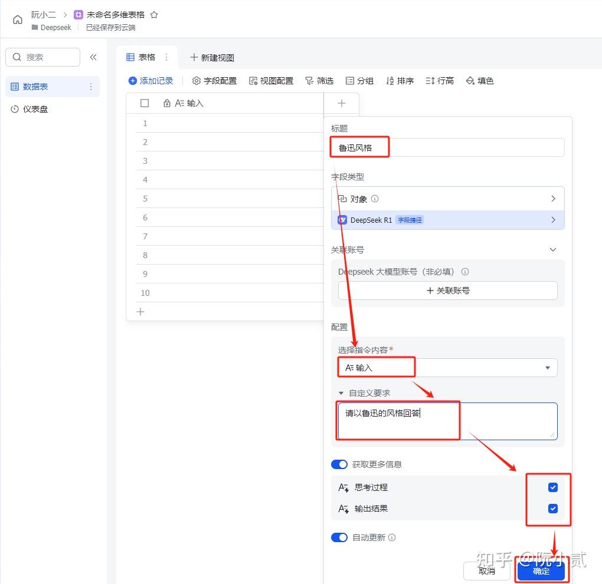Viewport: 602px width, 584px height.
Task: Open 仪表盘 in the sidebar
Action: [53, 109]
